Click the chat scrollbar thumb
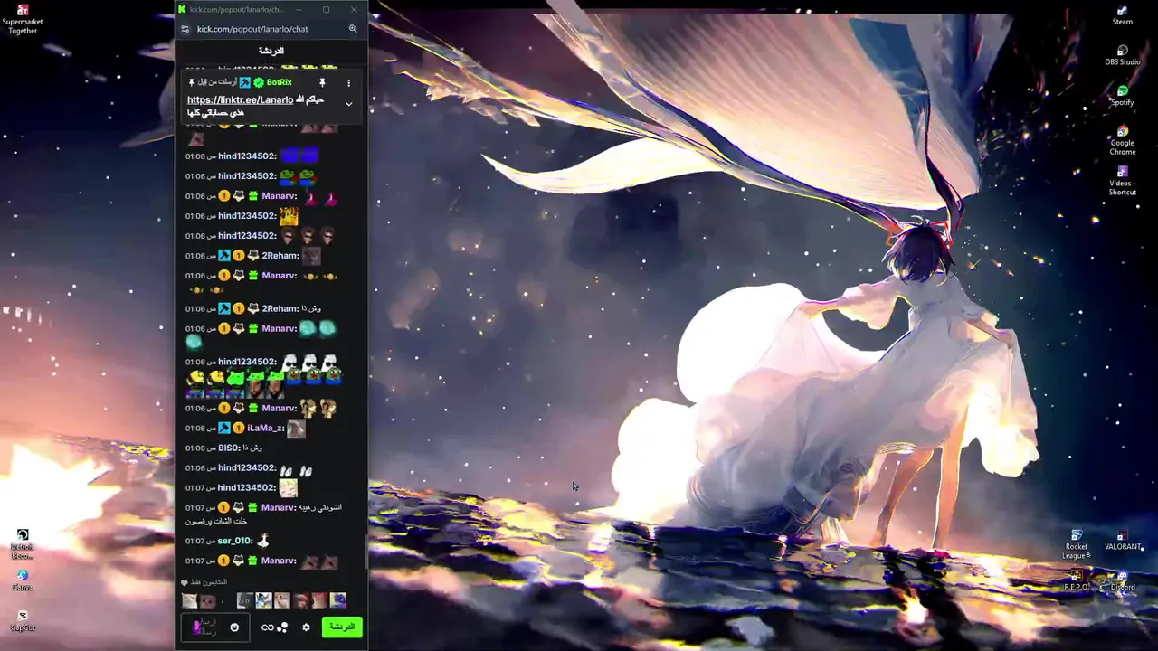Screen dimensions: 1158x651 pyautogui.click(x=365, y=551)
